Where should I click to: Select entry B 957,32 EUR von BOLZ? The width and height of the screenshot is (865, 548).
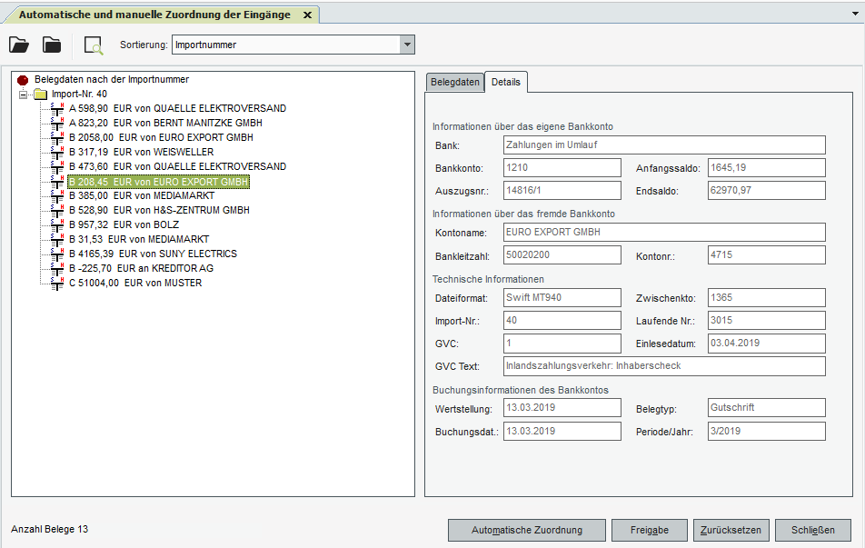[124, 225]
